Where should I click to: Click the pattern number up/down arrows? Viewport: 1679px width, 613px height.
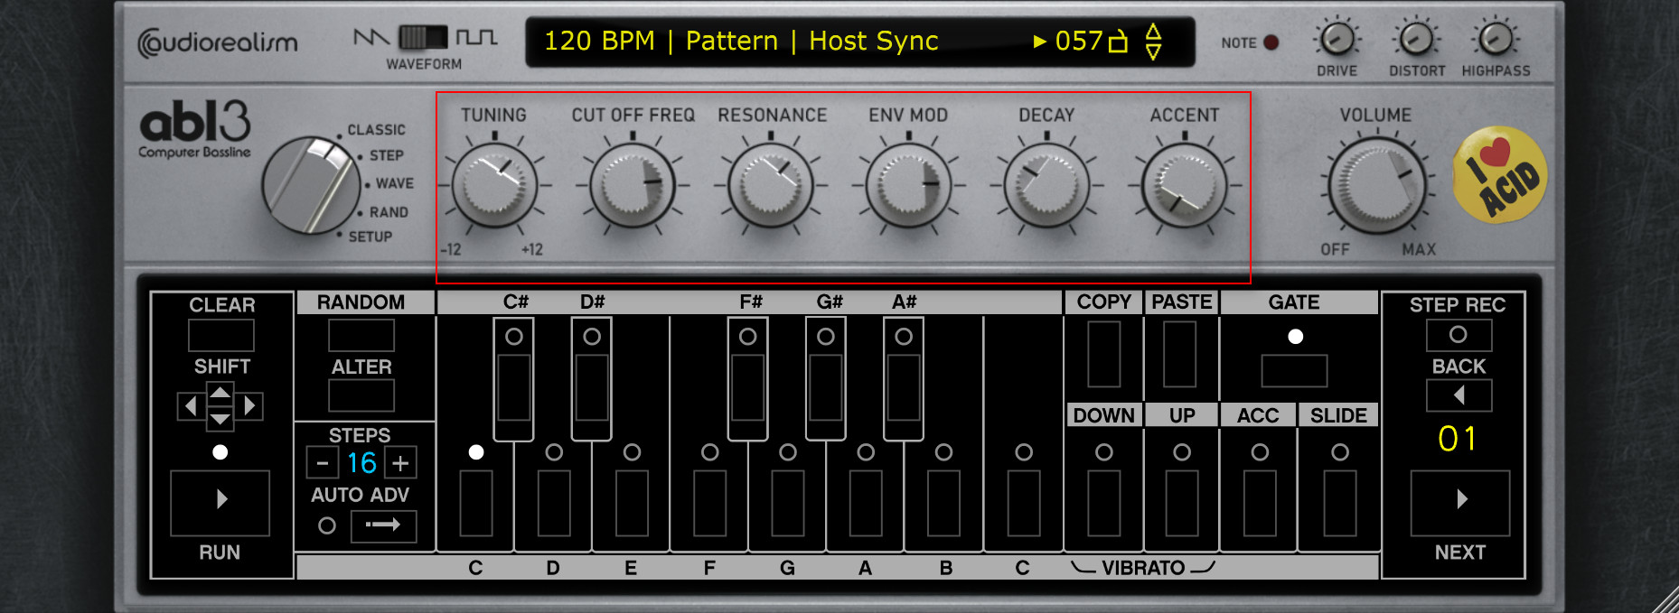click(x=1153, y=42)
